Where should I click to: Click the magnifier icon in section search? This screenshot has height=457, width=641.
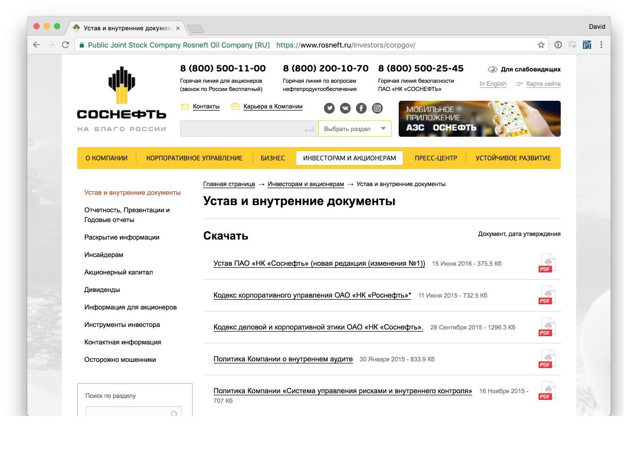point(174,413)
